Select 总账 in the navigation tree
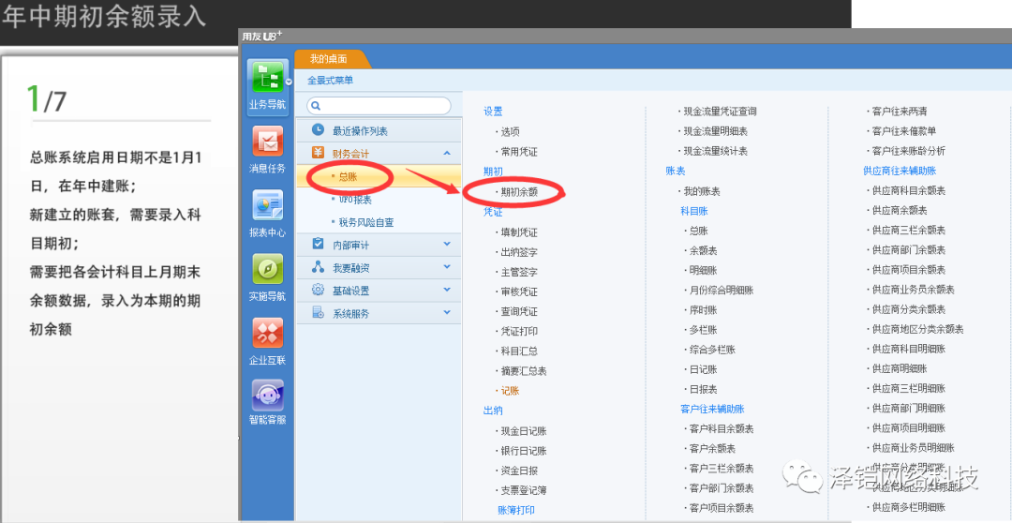The width and height of the screenshot is (1012, 523). point(348,176)
